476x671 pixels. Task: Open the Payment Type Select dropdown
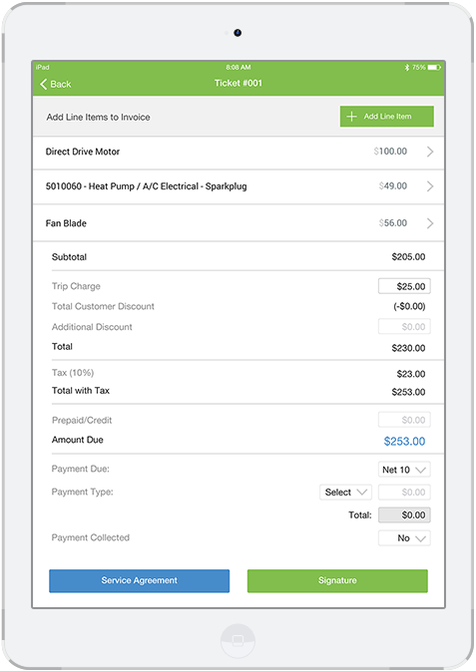pyautogui.click(x=345, y=493)
